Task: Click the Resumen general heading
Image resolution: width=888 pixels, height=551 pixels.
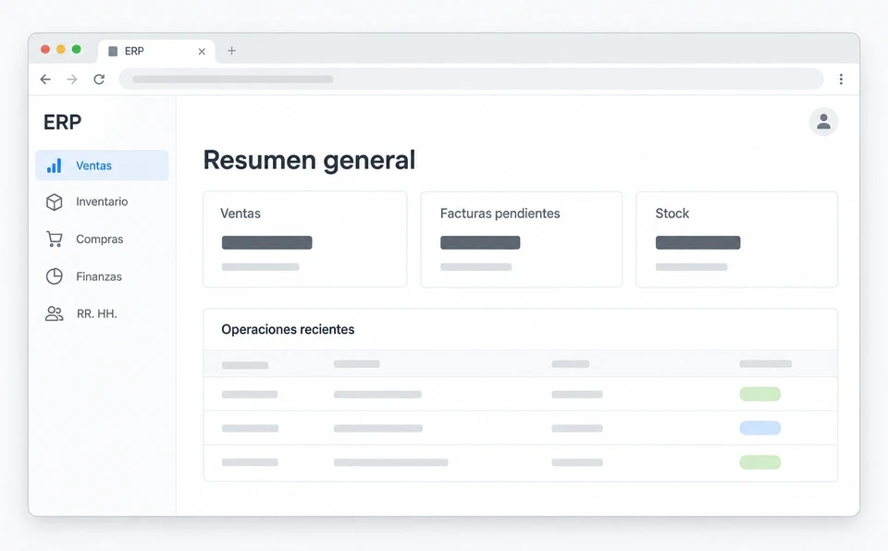Action: 309,160
